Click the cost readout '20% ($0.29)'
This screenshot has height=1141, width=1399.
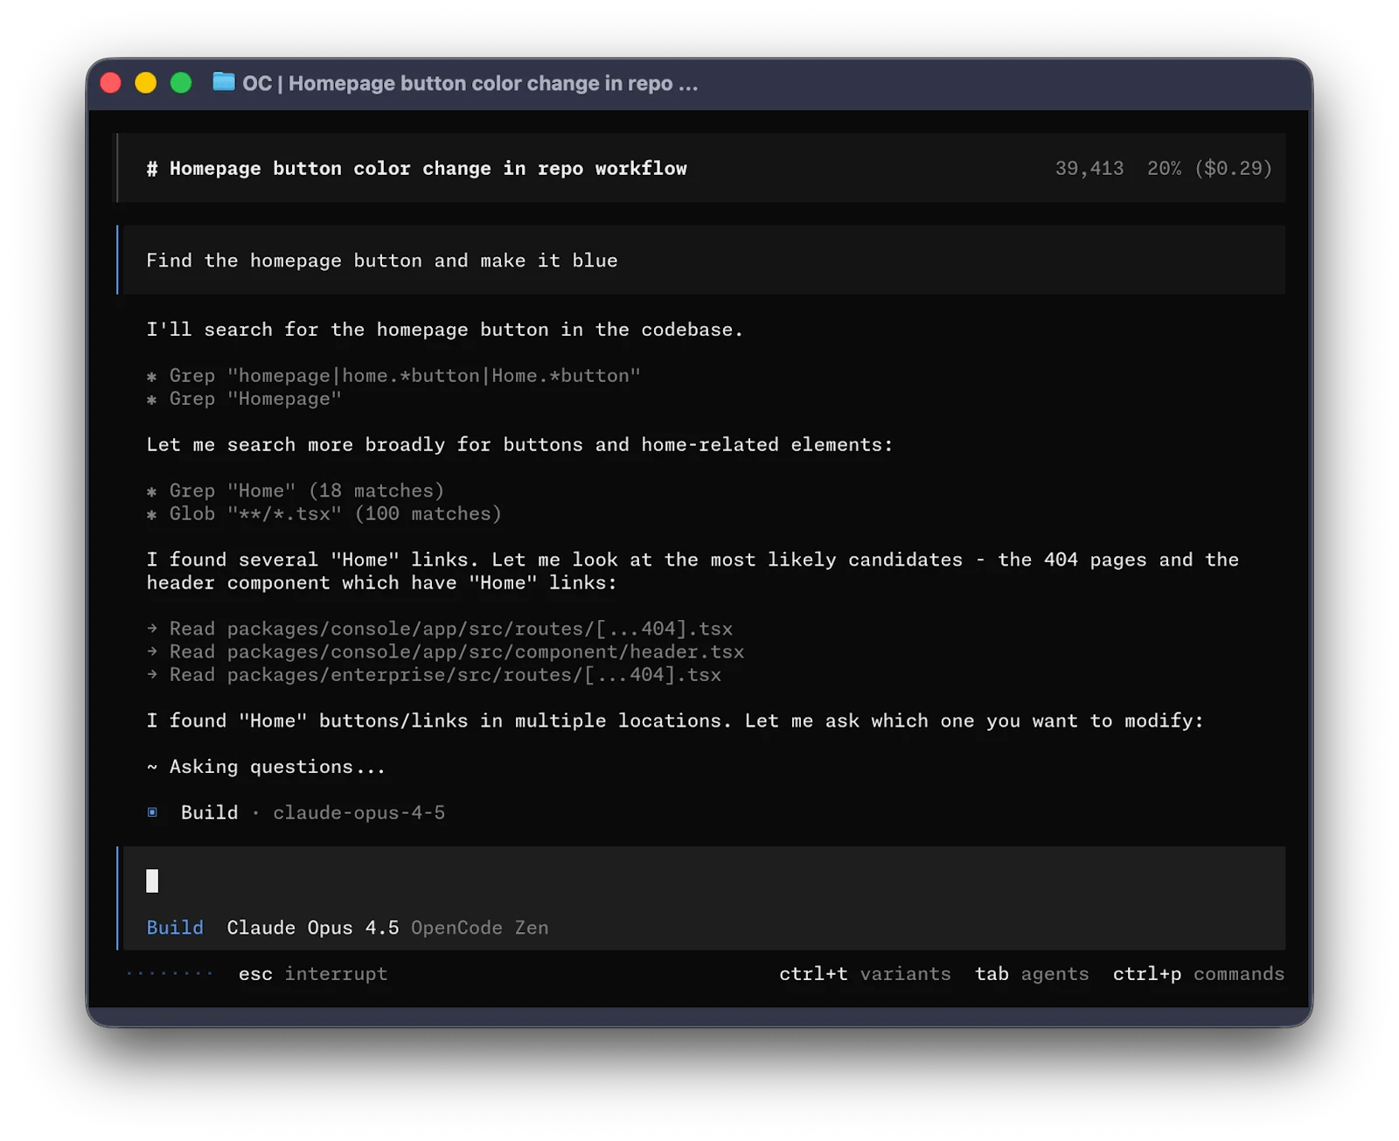[x=1210, y=169]
